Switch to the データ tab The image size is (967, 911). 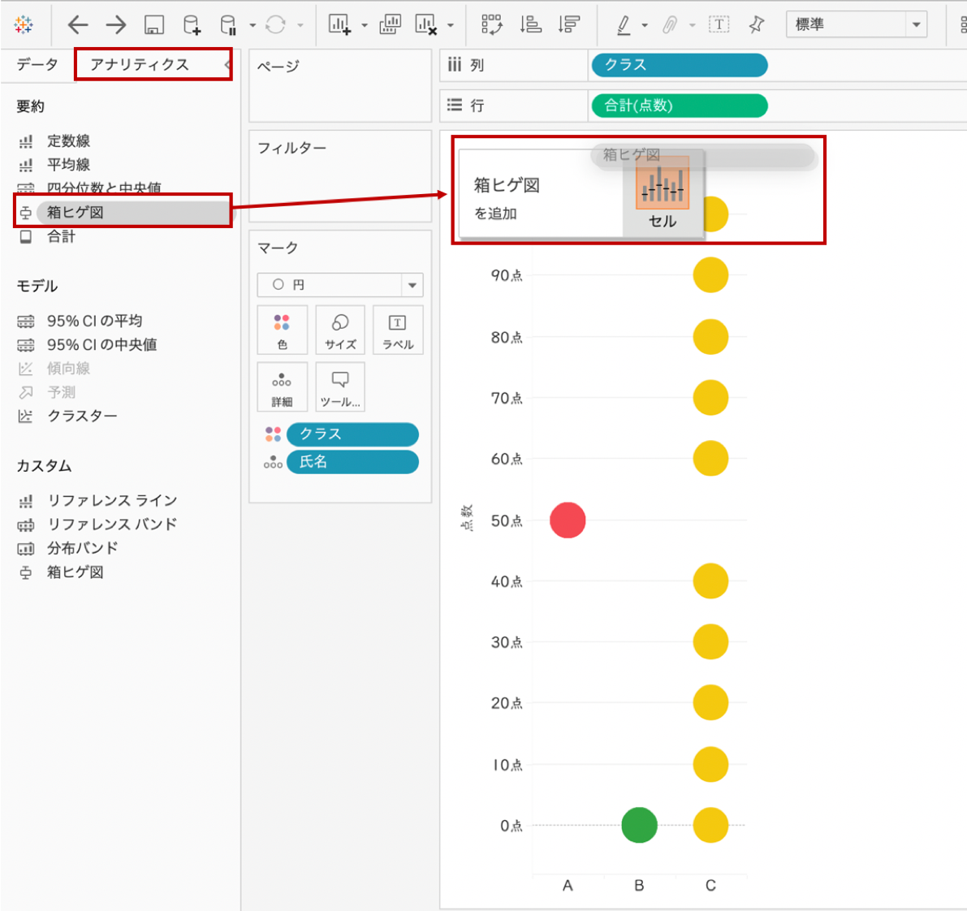(x=37, y=64)
